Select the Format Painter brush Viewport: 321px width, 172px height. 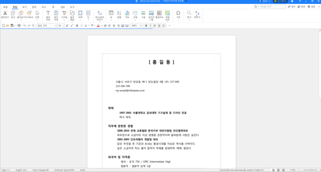tap(29, 15)
